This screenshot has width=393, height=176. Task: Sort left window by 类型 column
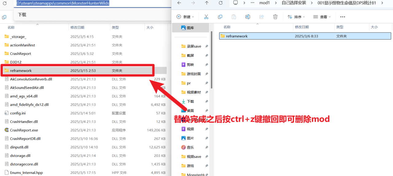pos(115,27)
